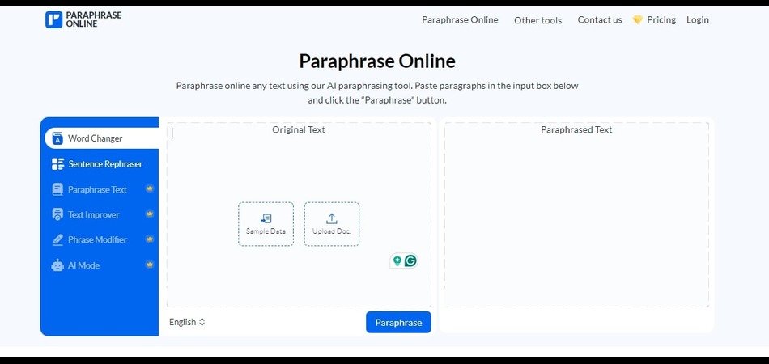The width and height of the screenshot is (769, 364).
Task: Click the Paraphrase Online logo icon
Action: [54, 19]
